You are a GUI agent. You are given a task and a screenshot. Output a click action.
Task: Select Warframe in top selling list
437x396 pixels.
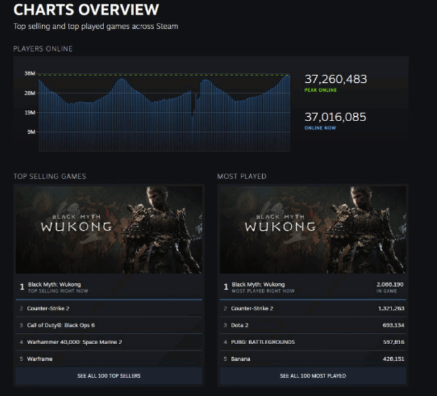pyautogui.click(x=109, y=359)
